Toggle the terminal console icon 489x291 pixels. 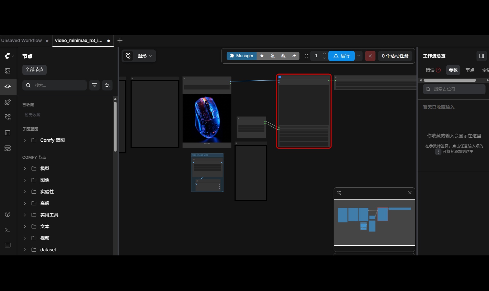8,230
